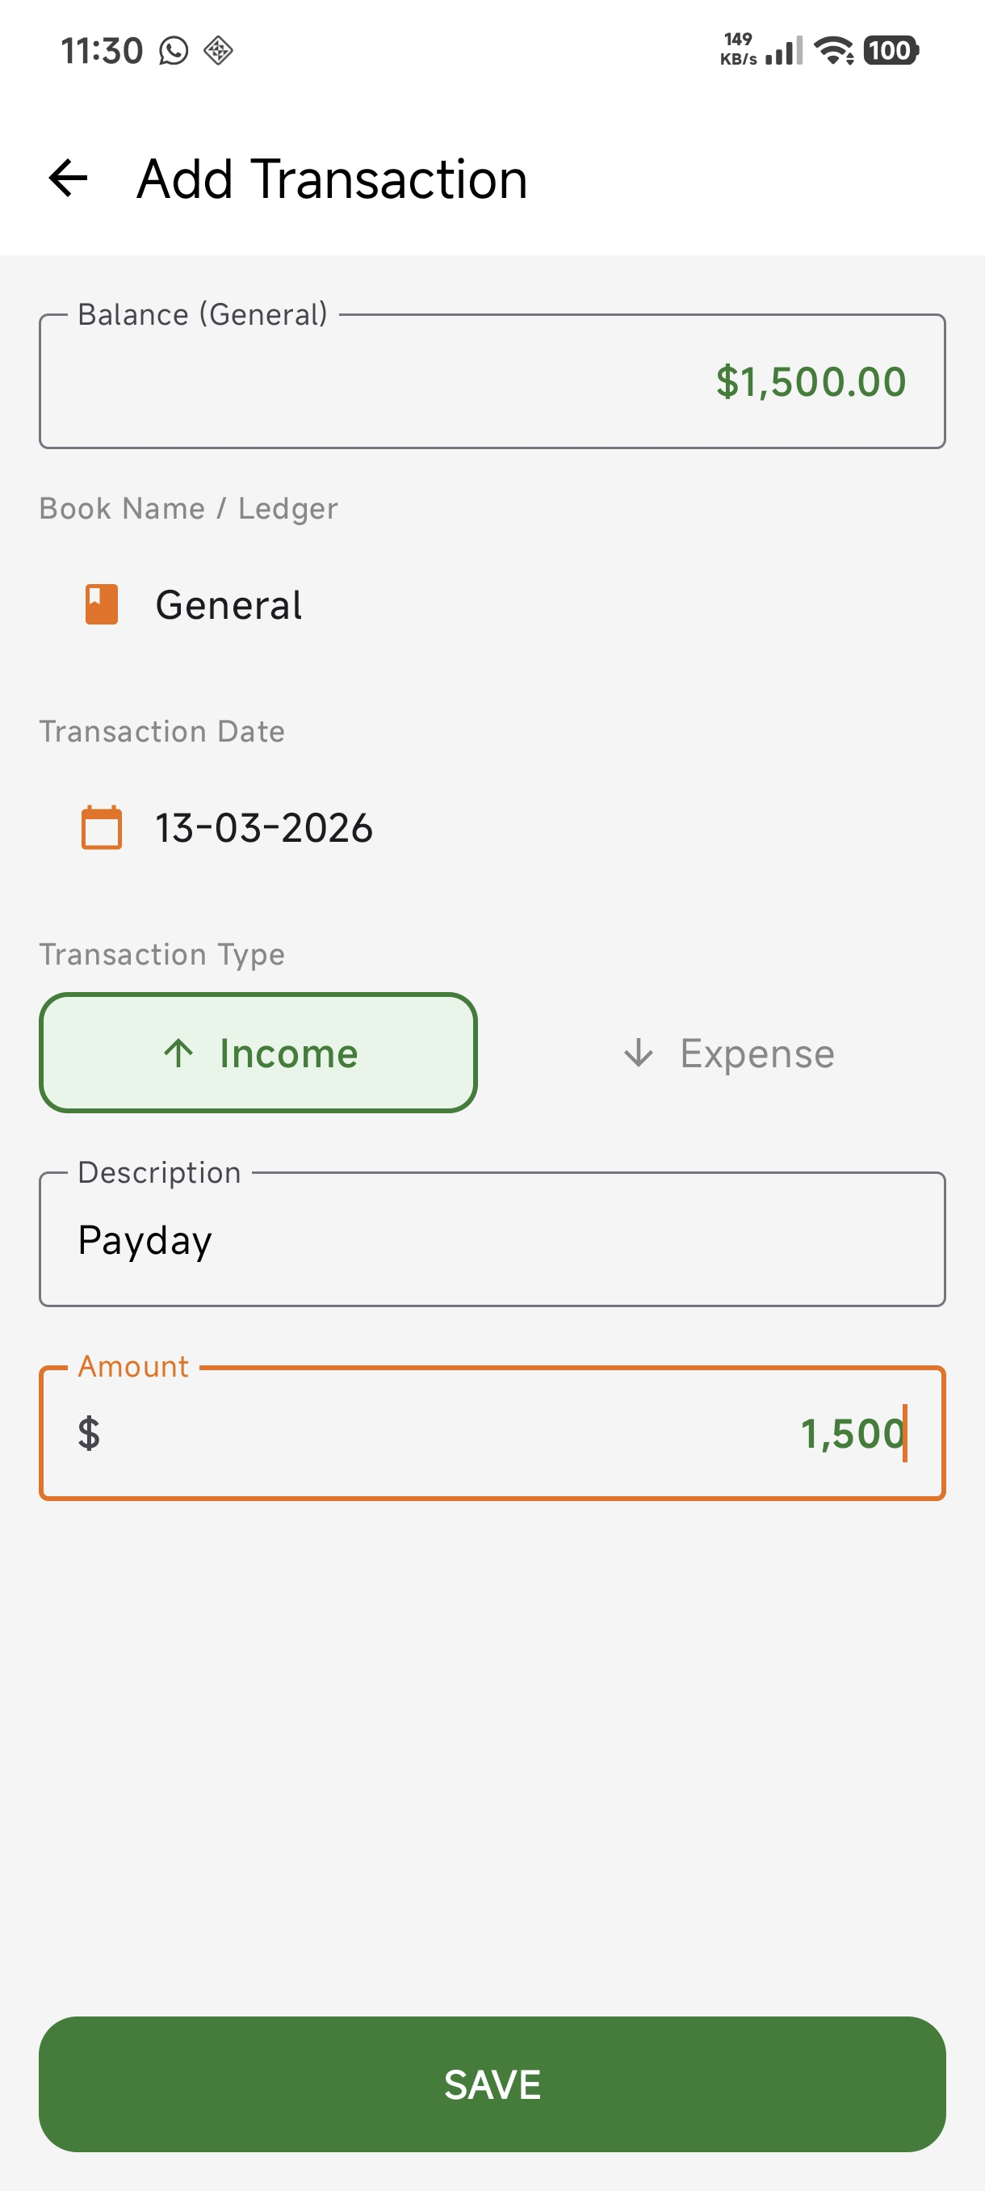
Task: Switch transaction type to Expense
Action: [x=728, y=1053]
